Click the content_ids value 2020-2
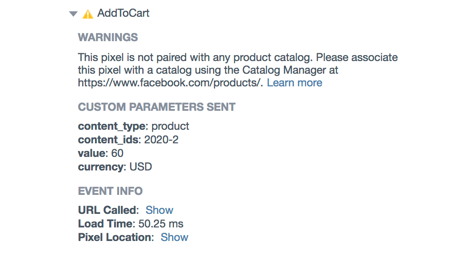This screenshot has width=475, height=255. click(x=161, y=139)
